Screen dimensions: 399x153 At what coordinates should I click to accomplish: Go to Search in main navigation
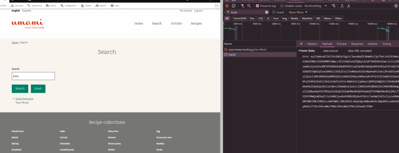(x=157, y=23)
